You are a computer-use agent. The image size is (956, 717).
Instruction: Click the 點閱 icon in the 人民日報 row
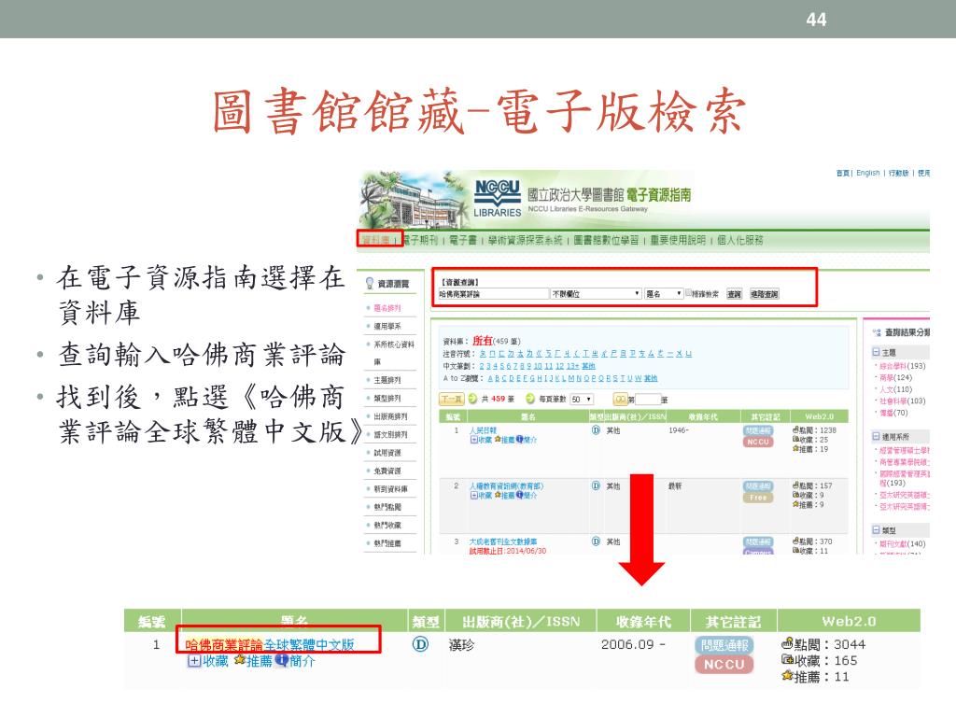795,429
